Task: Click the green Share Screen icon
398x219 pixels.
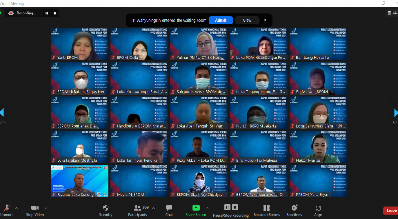Action: pyautogui.click(x=196, y=208)
